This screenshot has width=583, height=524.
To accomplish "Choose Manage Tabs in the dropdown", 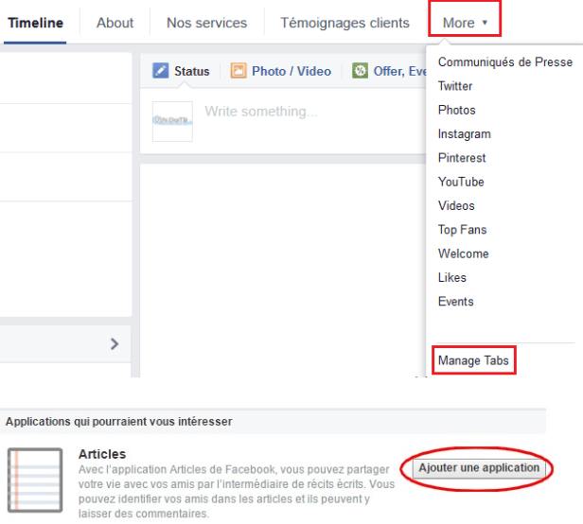I will click(473, 360).
